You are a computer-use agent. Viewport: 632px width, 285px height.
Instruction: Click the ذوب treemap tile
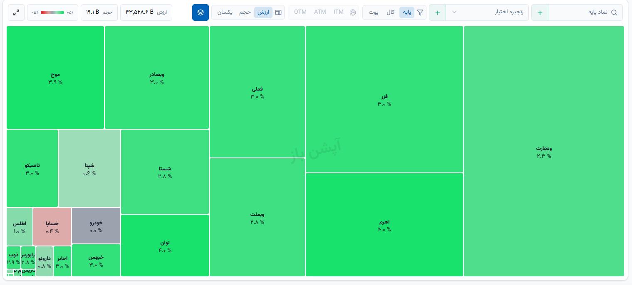(13, 258)
